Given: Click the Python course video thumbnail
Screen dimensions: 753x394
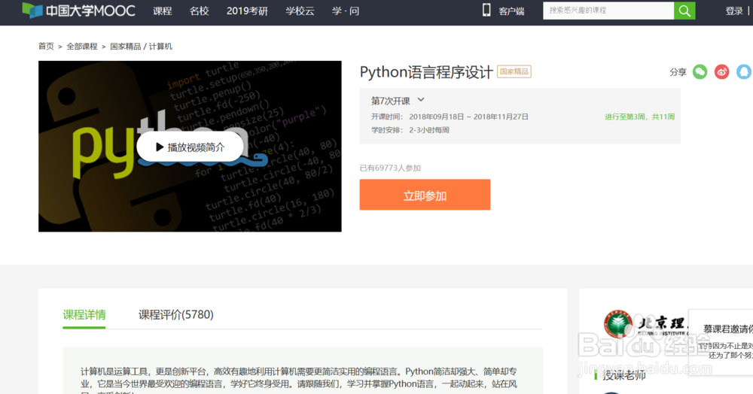Looking at the screenshot, I should [x=191, y=146].
